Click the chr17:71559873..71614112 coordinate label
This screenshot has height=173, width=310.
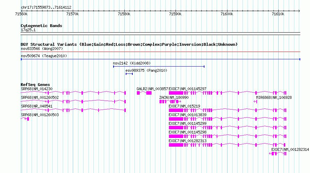pos(46,7)
